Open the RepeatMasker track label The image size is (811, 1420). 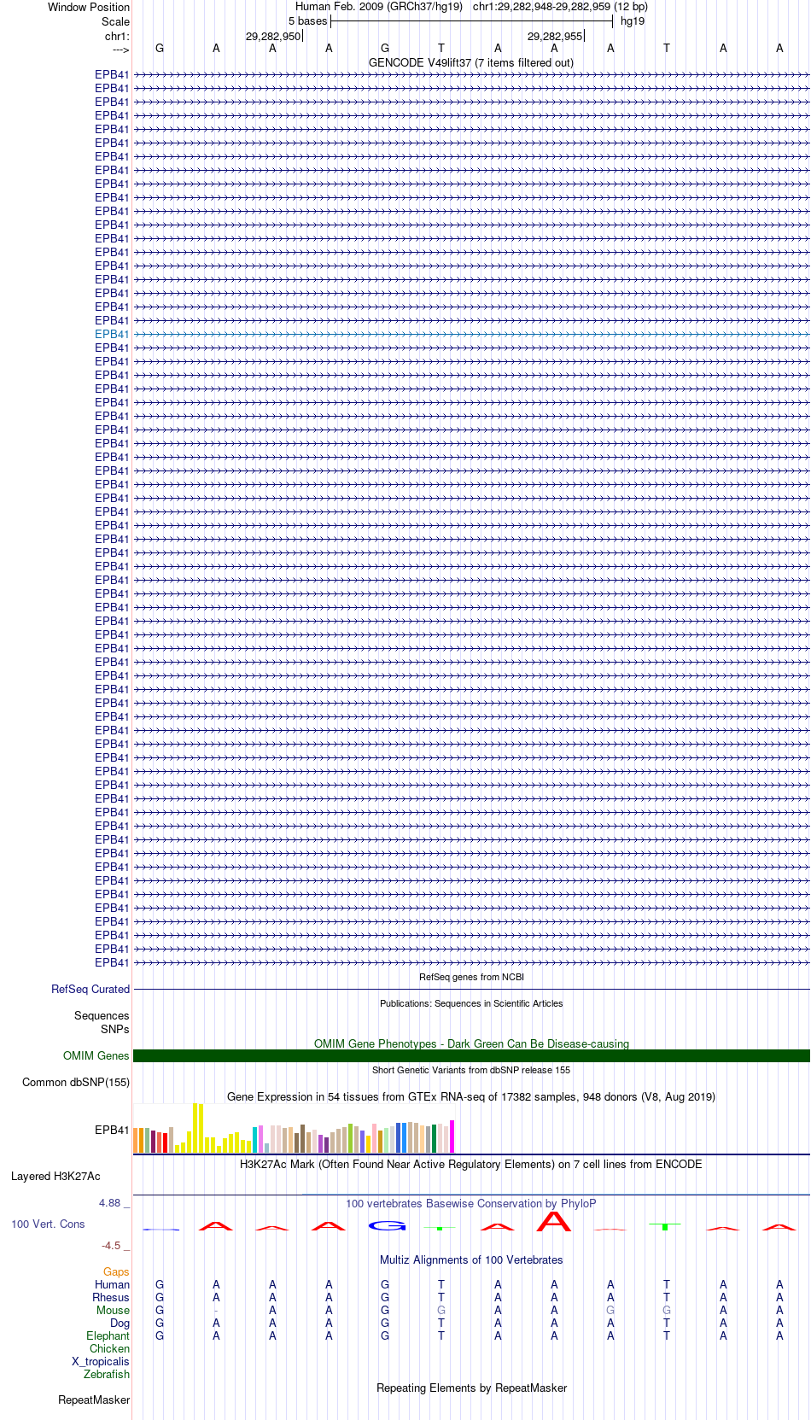94,1400
